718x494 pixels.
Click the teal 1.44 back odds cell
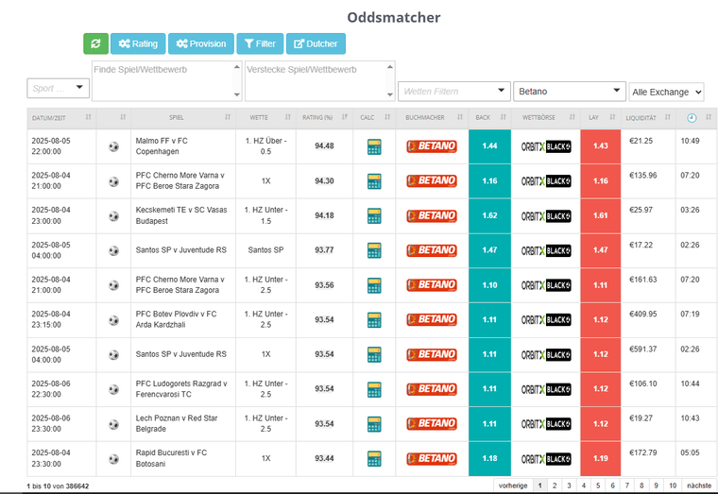(489, 146)
